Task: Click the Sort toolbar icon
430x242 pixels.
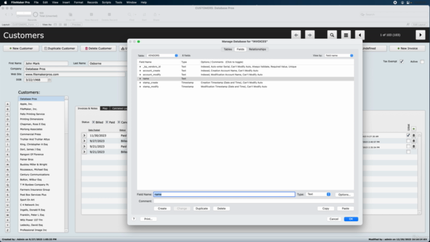Action: pos(144,15)
